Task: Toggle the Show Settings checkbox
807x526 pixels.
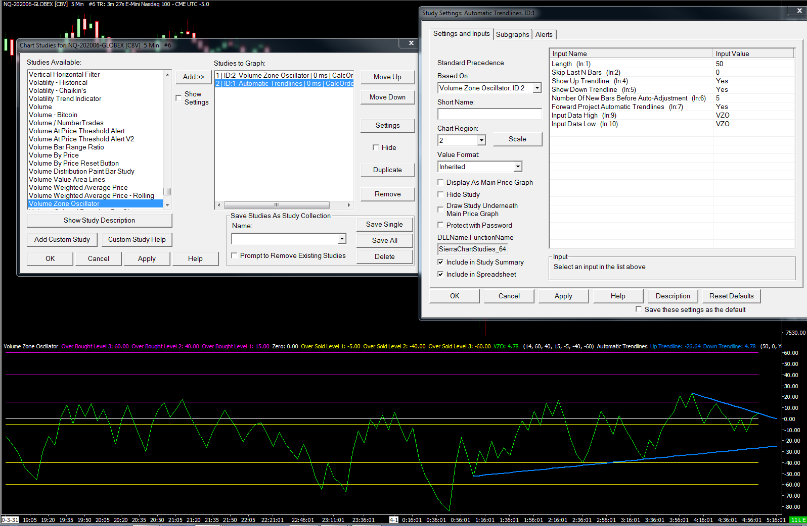Action: click(178, 98)
